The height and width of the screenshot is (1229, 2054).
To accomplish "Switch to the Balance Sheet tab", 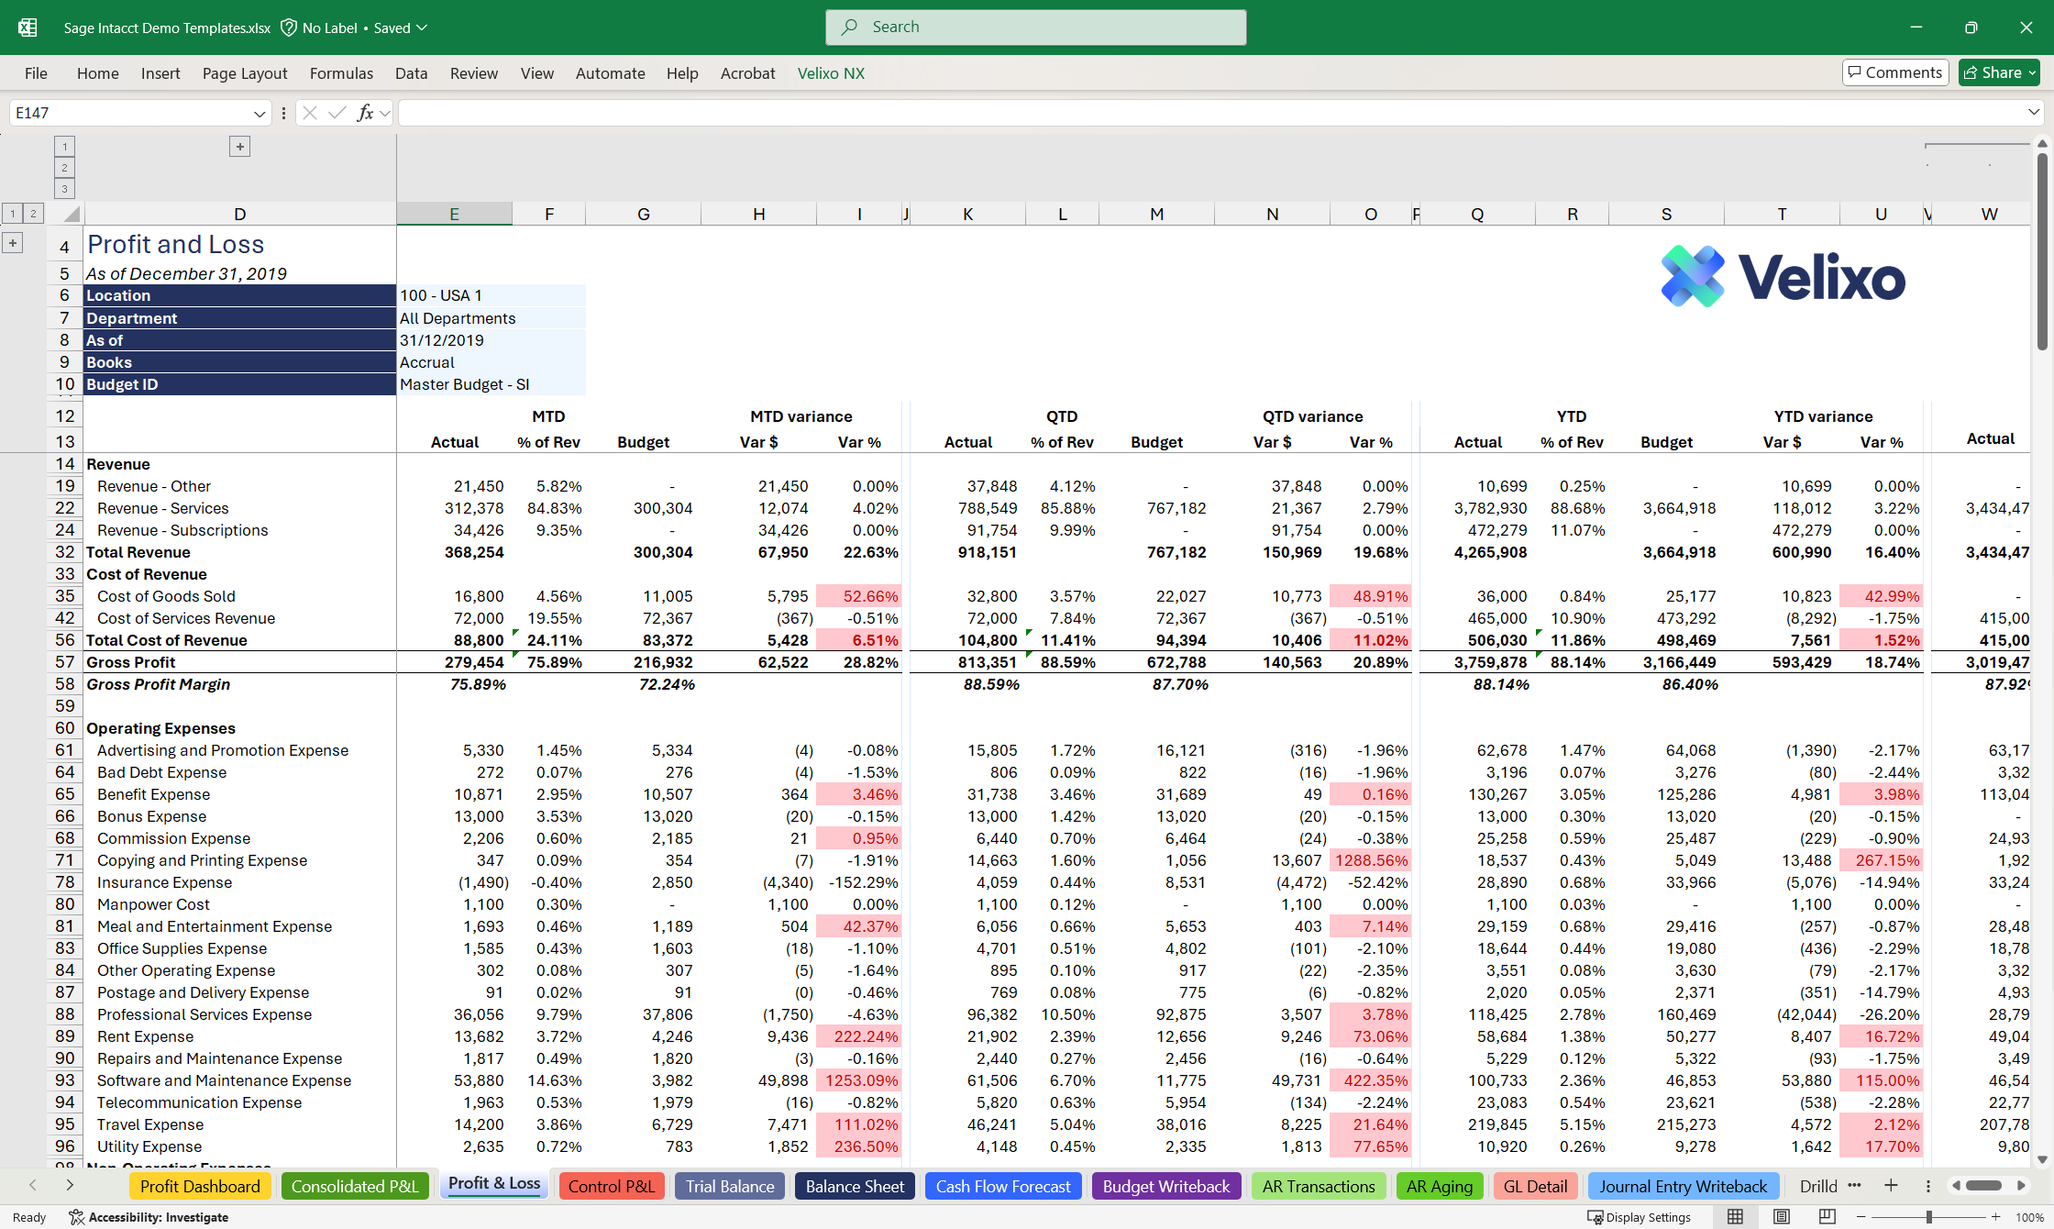I will pyautogui.click(x=854, y=1186).
